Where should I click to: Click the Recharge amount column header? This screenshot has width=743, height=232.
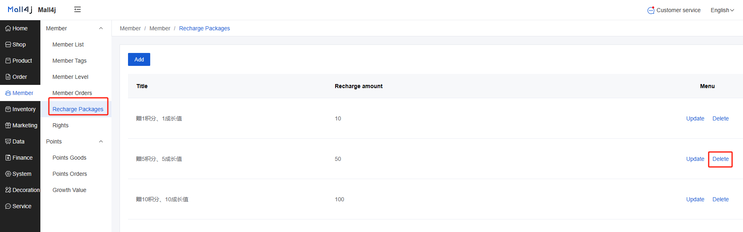click(359, 86)
